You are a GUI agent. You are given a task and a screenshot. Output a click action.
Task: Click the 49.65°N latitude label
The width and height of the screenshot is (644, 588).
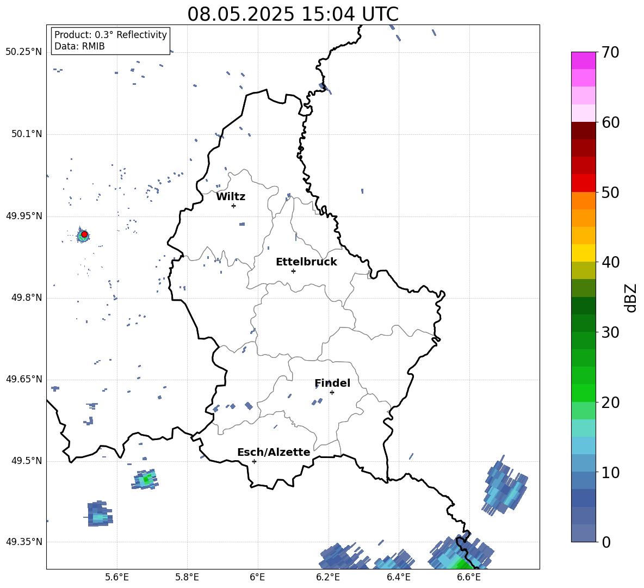pos(24,379)
